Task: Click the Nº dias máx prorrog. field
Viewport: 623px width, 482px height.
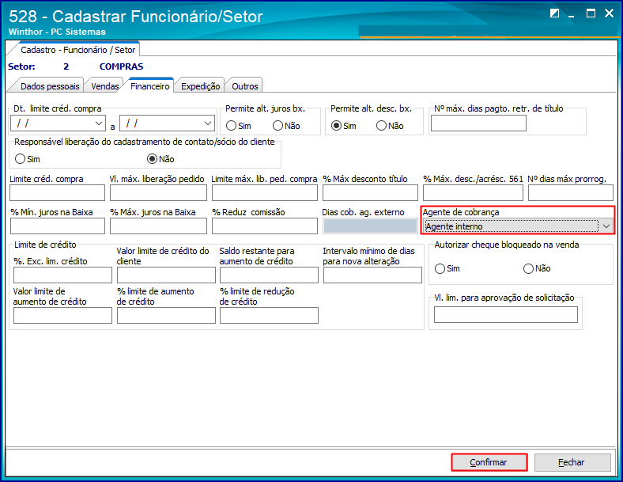Action: click(x=571, y=193)
